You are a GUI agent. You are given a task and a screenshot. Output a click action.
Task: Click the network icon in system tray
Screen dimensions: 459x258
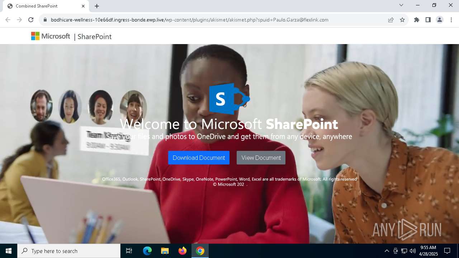[x=404, y=251]
